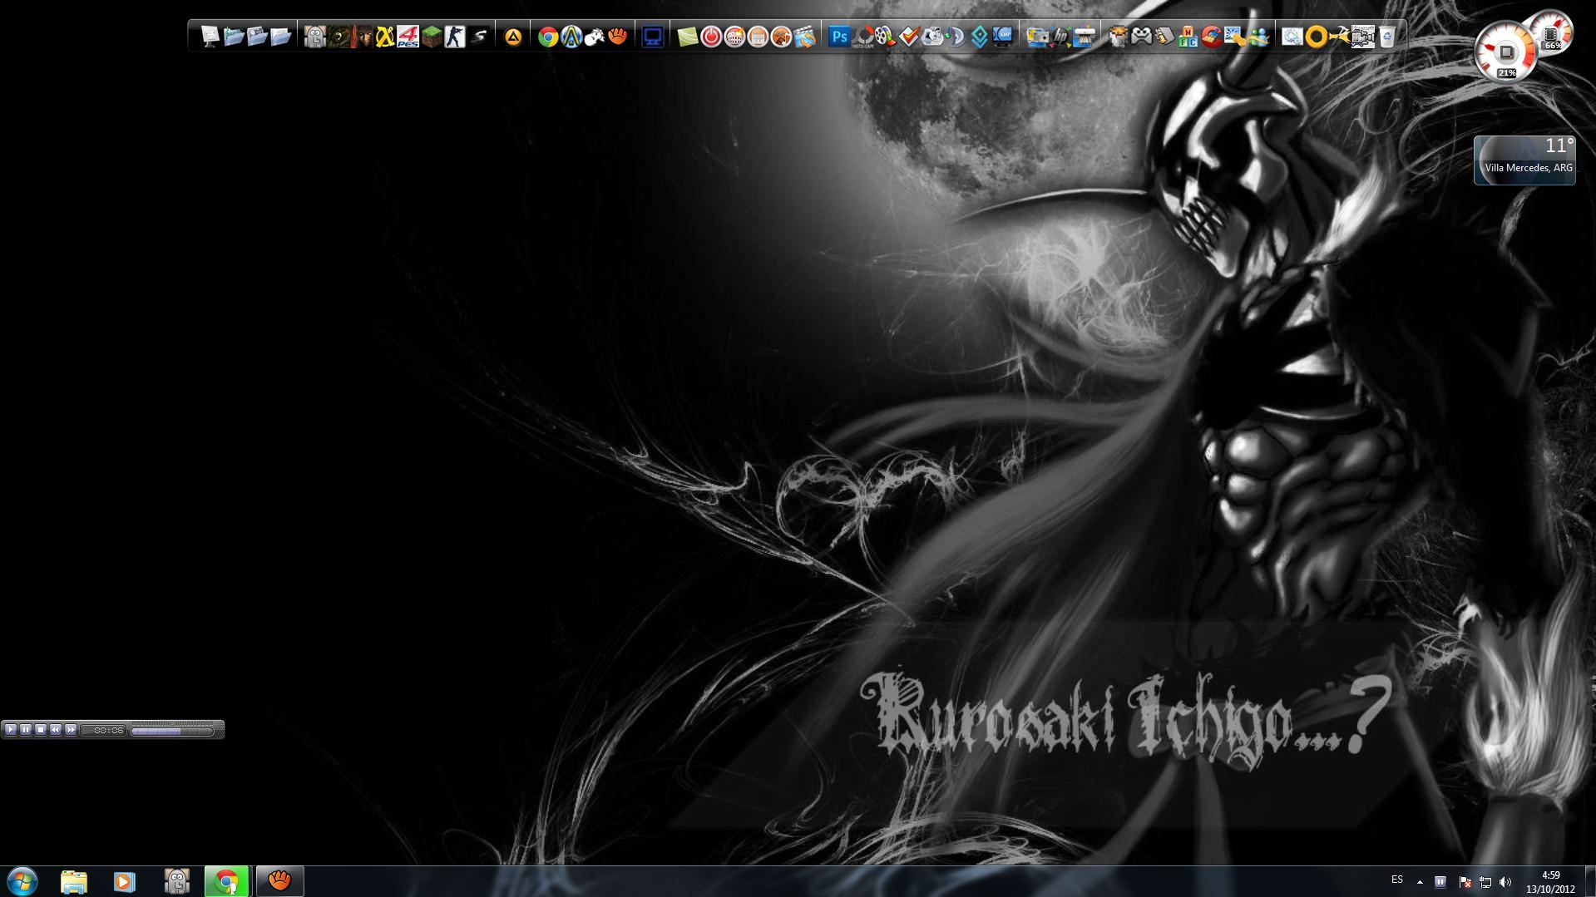Open the gamepad icon in the dock
Screen dimensions: 1596x897
pyautogui.click(x=1141, y=37)
